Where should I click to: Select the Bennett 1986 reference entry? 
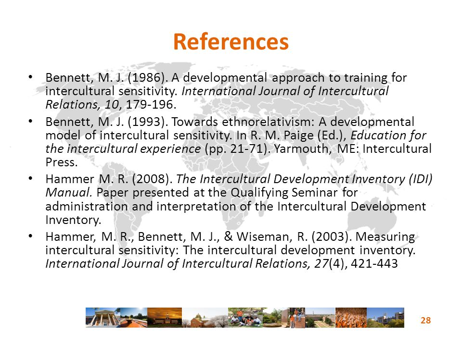click(226, 91)
